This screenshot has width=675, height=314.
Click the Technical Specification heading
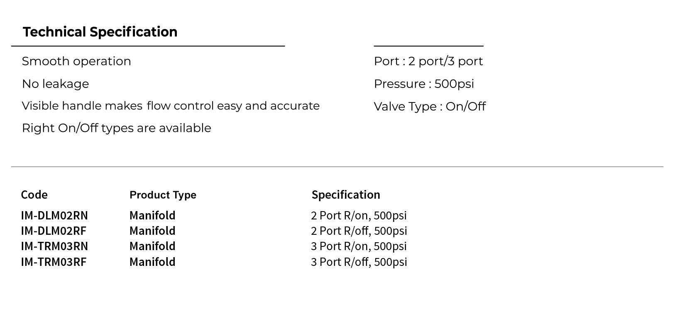[x=100, y=32]
